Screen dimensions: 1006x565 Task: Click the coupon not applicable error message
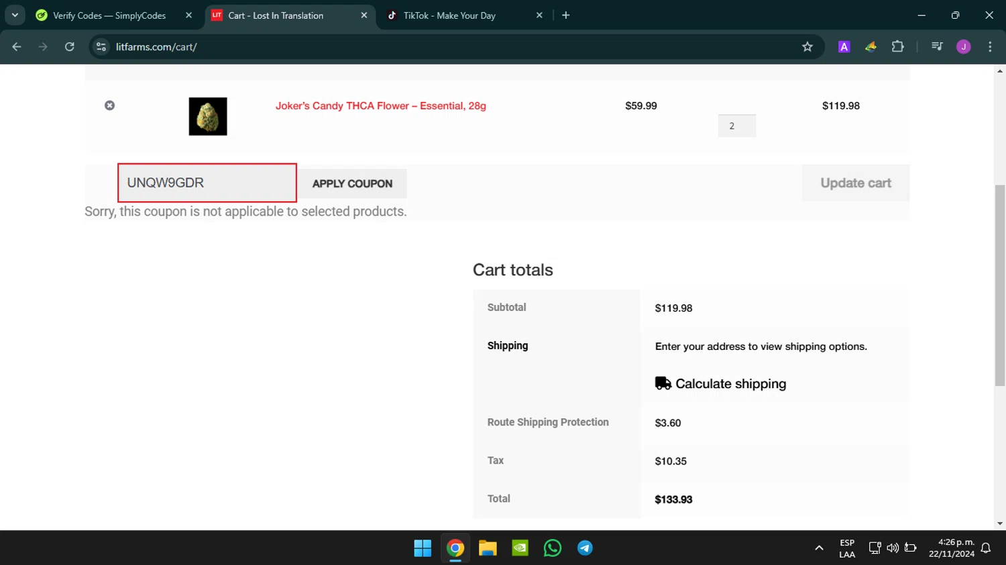pyautogui.click(x=245, y=212)
